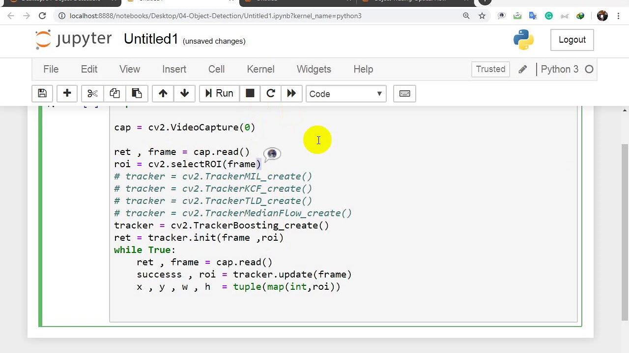Open the command palette keyboard icon

(x=404, y=94)
